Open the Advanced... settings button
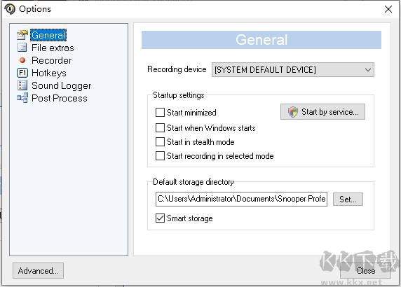Viewport: 401px width, 287px height. pyautogui.click(x=38, y=271)
